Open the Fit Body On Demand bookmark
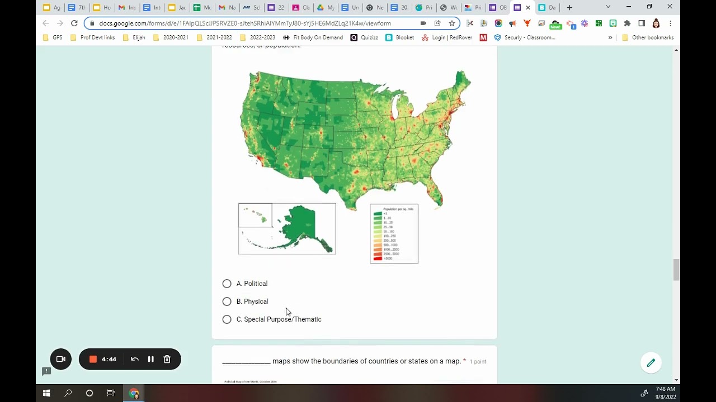The width and height of the screenshot is (716, 402). pyautogui.click(x=313, y=37)
